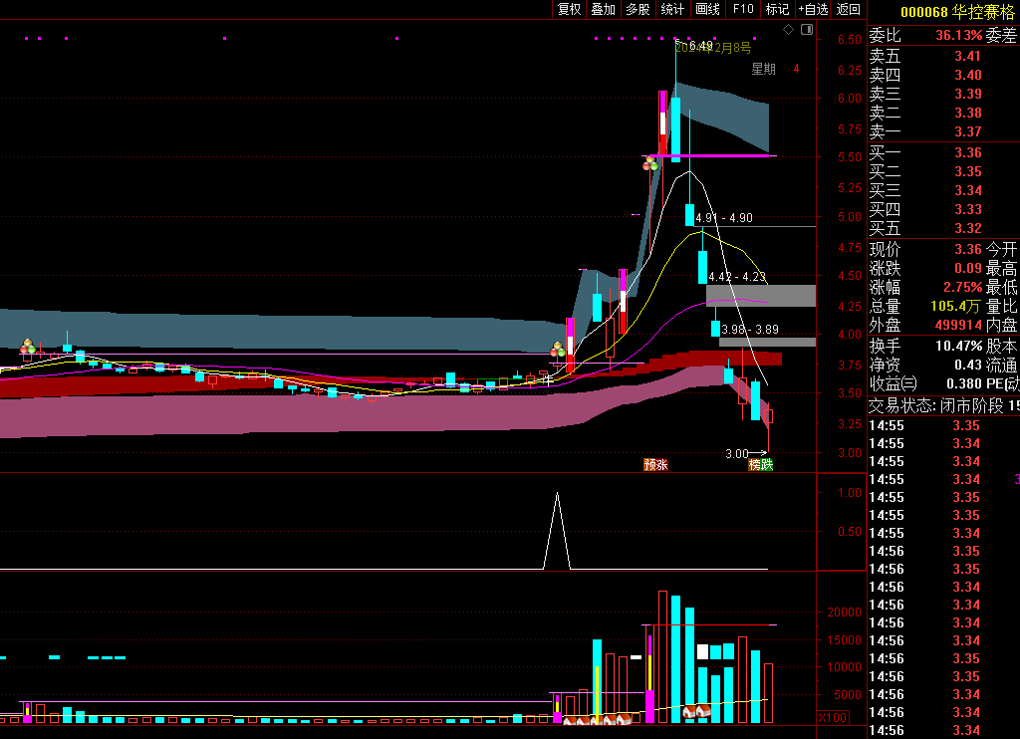
Task: Click the diamond icon atop chart
Action: (789, 29)
